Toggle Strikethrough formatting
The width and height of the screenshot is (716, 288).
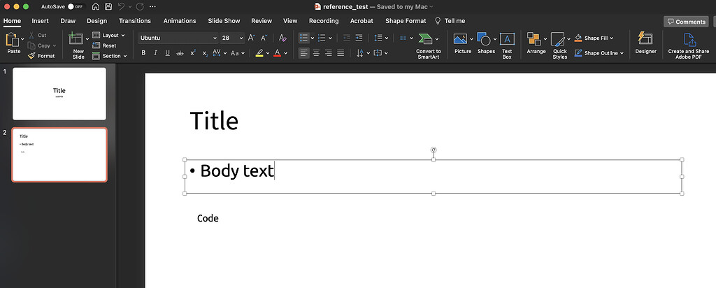coord(180,53)
